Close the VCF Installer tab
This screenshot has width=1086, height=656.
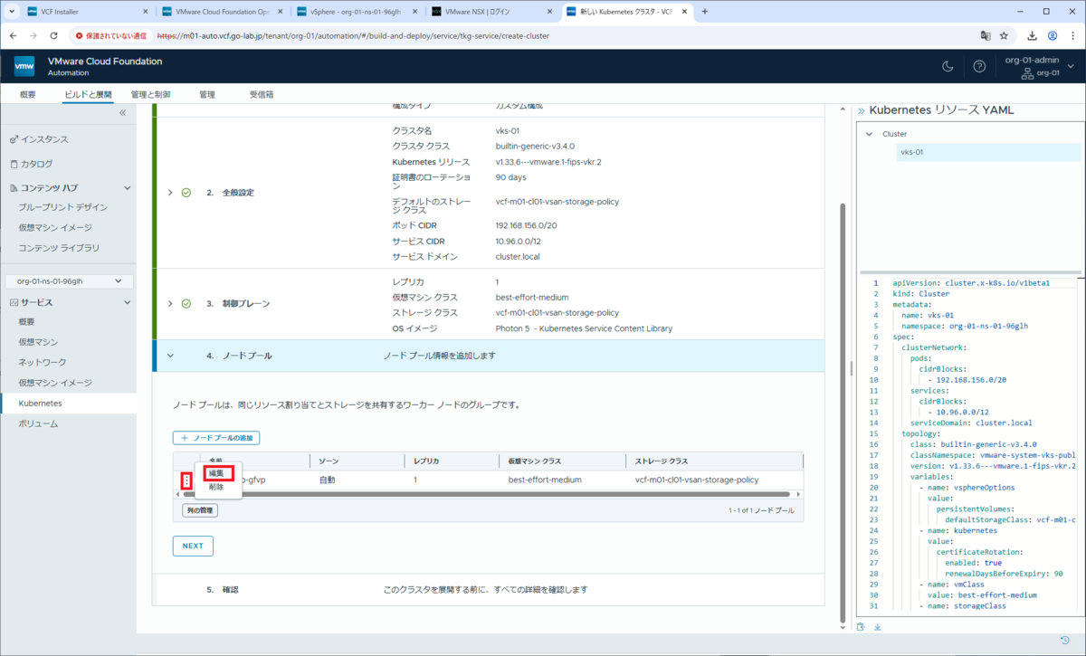pyautogui.click(x=146, y=12)
